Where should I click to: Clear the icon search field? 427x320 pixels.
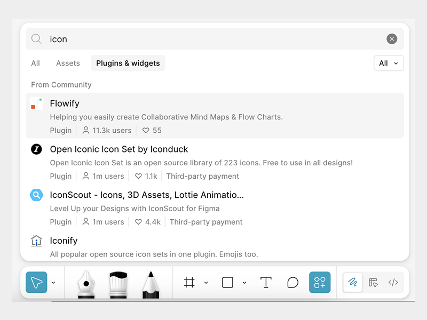point(392,38)
